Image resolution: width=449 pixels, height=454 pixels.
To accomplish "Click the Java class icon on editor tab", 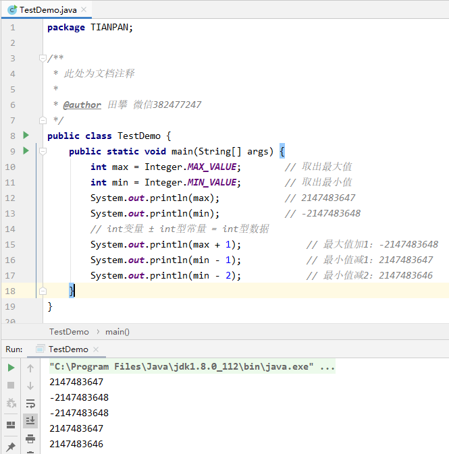I will (x=12, y=9).
